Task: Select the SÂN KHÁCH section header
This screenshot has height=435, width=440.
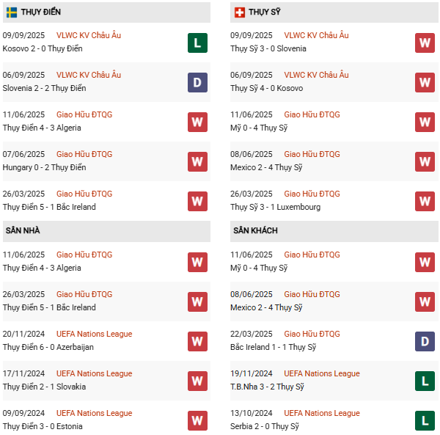Action: (x=257, y=230)
